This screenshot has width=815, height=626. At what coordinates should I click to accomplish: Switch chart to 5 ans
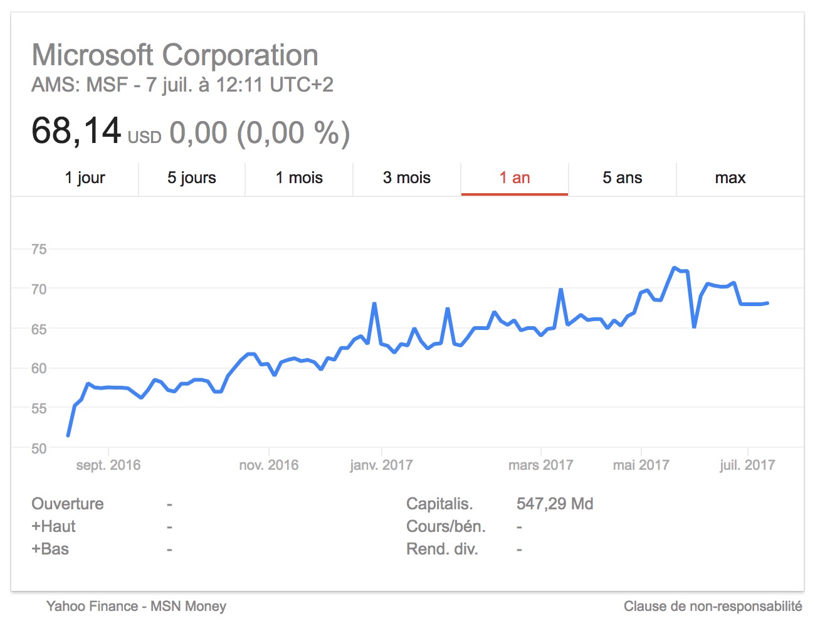623,178
